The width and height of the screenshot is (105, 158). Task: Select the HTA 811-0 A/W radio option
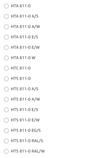(6, 27)
